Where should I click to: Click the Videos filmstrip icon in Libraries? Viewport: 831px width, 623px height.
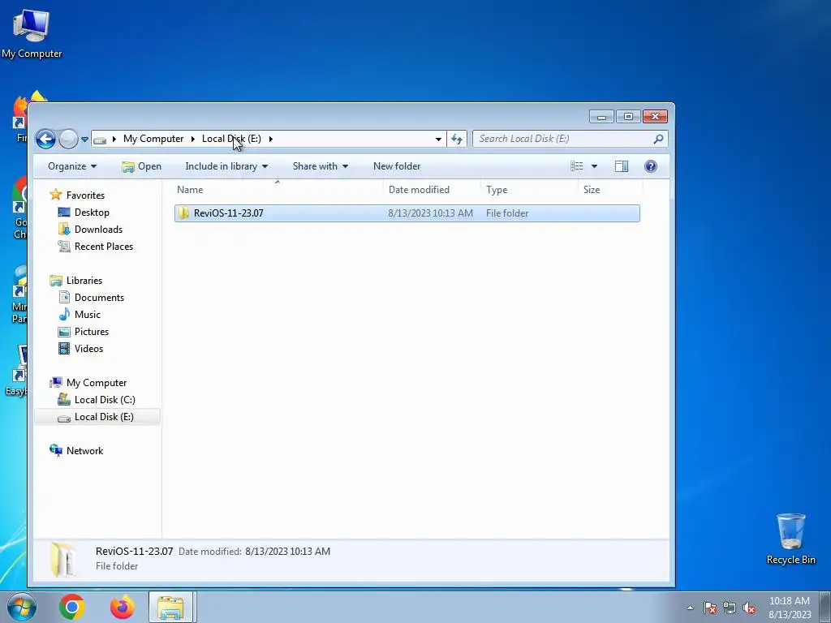(x=64, y=349)
